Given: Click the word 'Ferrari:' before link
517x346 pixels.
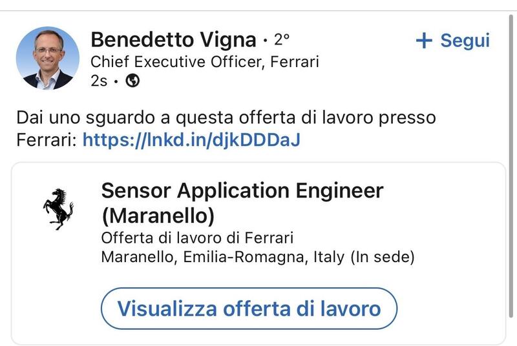Looking at the screenshot, I should click(x=47, y=139).
